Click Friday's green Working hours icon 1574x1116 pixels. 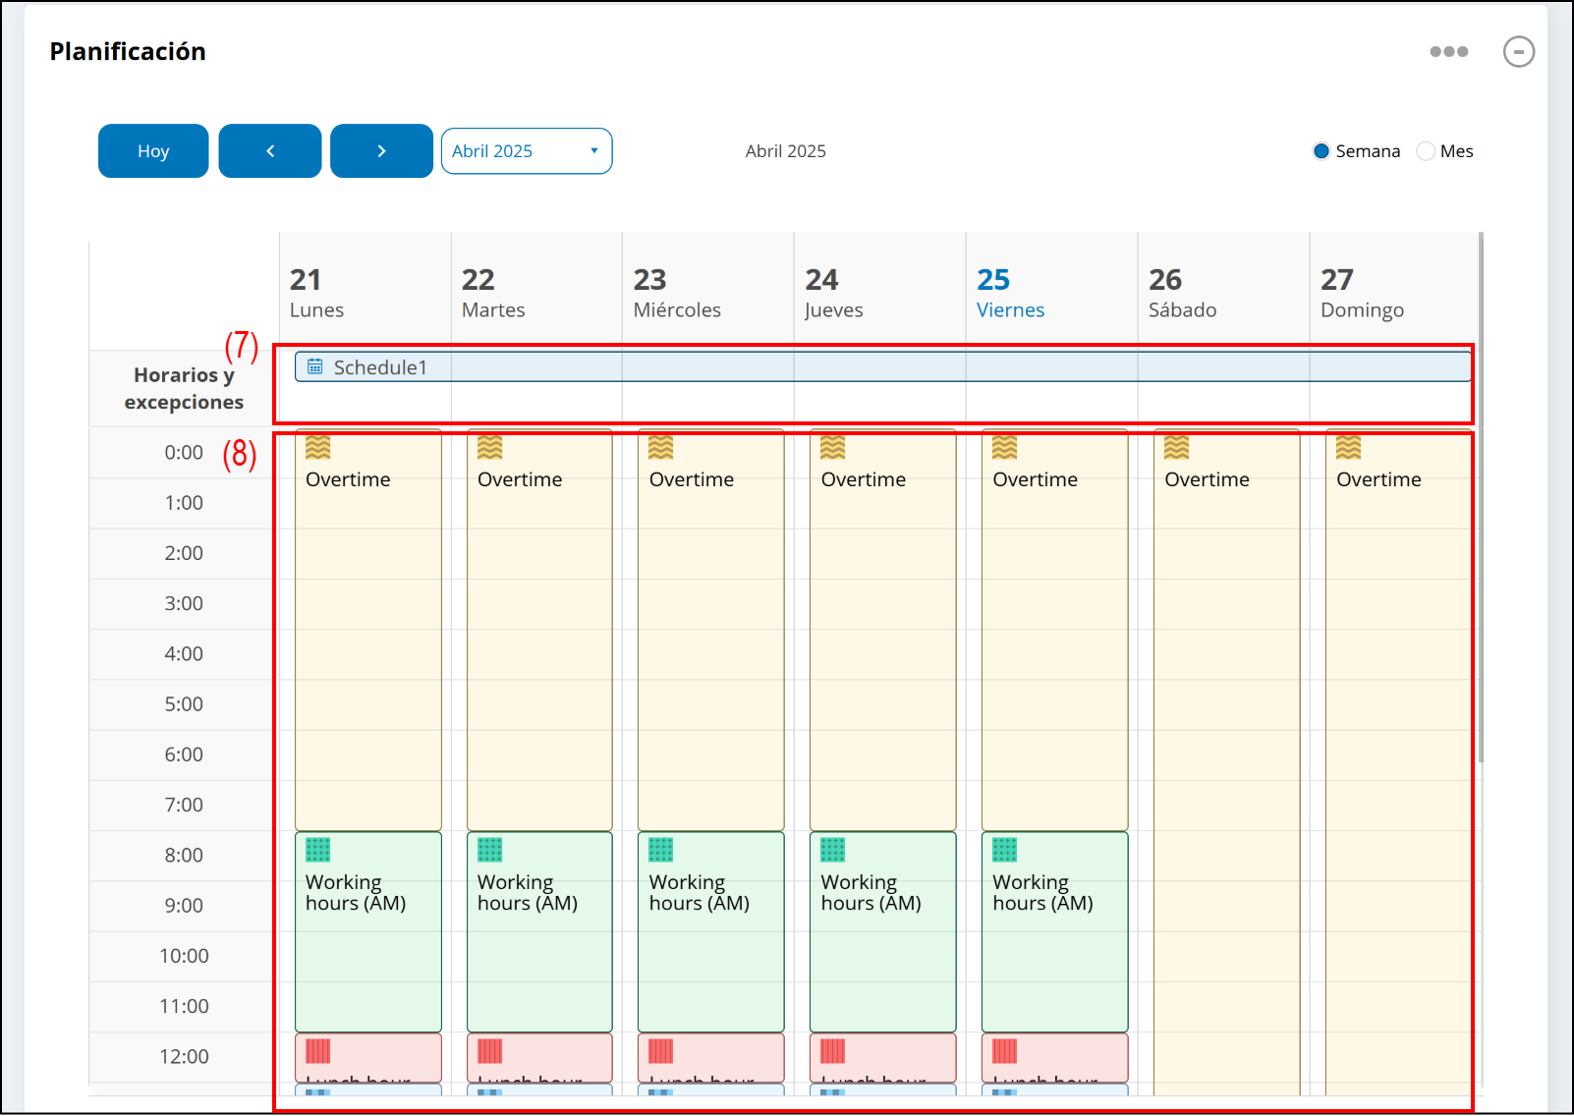point(1004,850)
